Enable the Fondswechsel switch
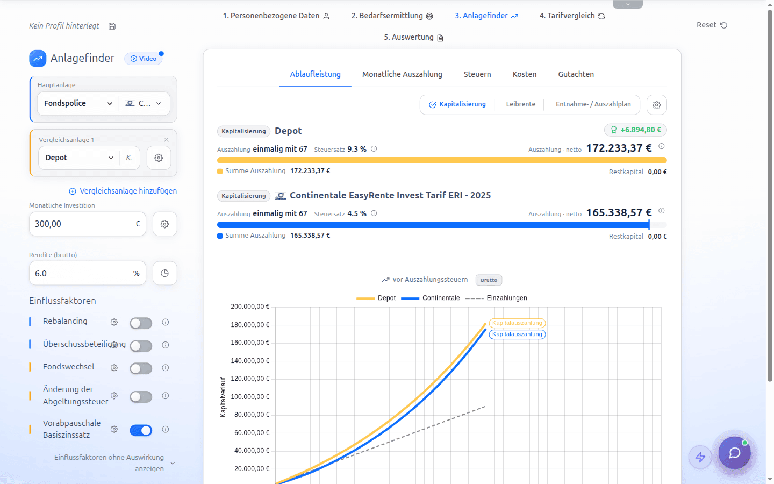Viewport: 774px width, 484px height. [141, 368]
